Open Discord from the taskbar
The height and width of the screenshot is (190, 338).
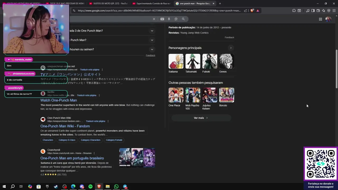[x=82, y=187]
